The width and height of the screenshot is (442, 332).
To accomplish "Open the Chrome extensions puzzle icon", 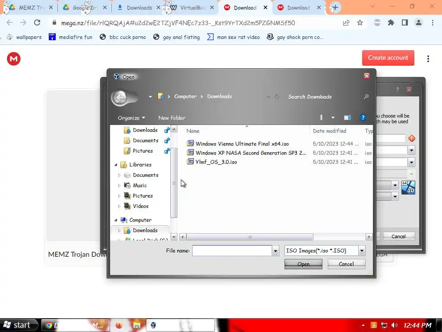I will coord(391,22).
